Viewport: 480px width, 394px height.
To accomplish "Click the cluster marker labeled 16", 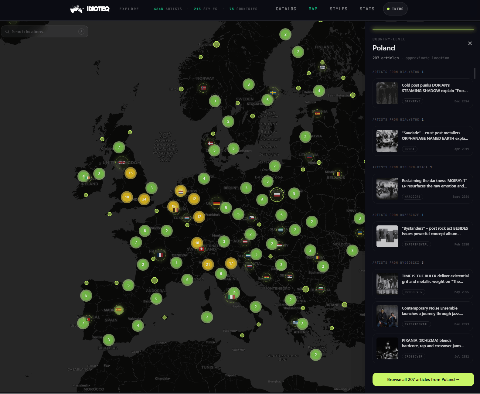I will [x=197, y=243].
